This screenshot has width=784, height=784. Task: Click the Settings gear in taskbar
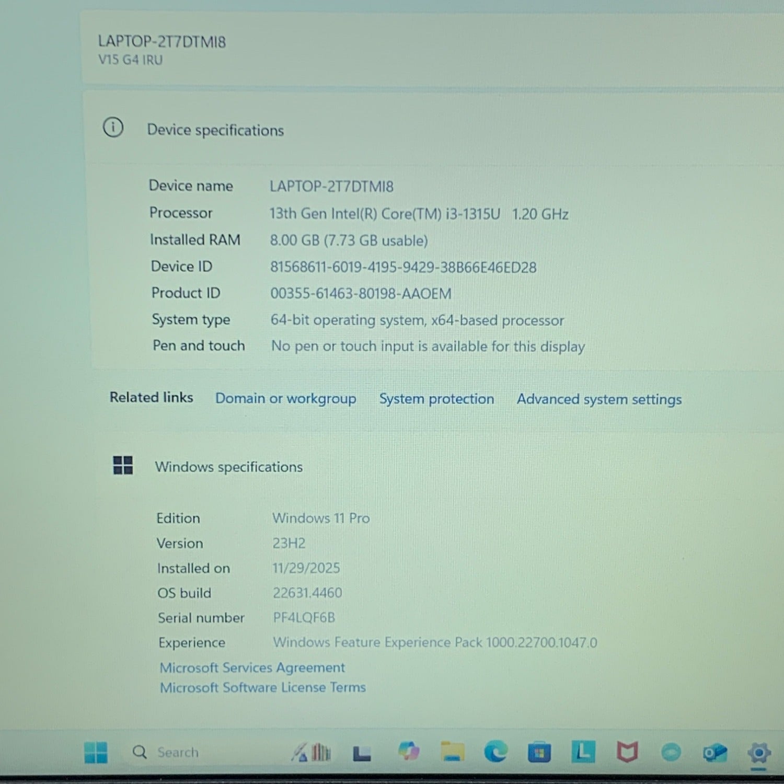(758, 753)
